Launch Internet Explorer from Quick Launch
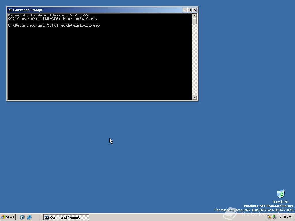This screenshot has height=221, width=295. (x=29, y=217)
